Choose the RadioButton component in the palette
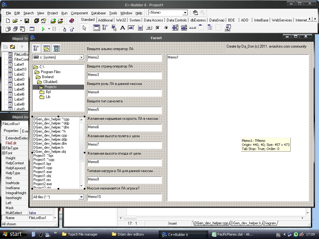Screen dimensions: 319x239 [x=166, y=28]
